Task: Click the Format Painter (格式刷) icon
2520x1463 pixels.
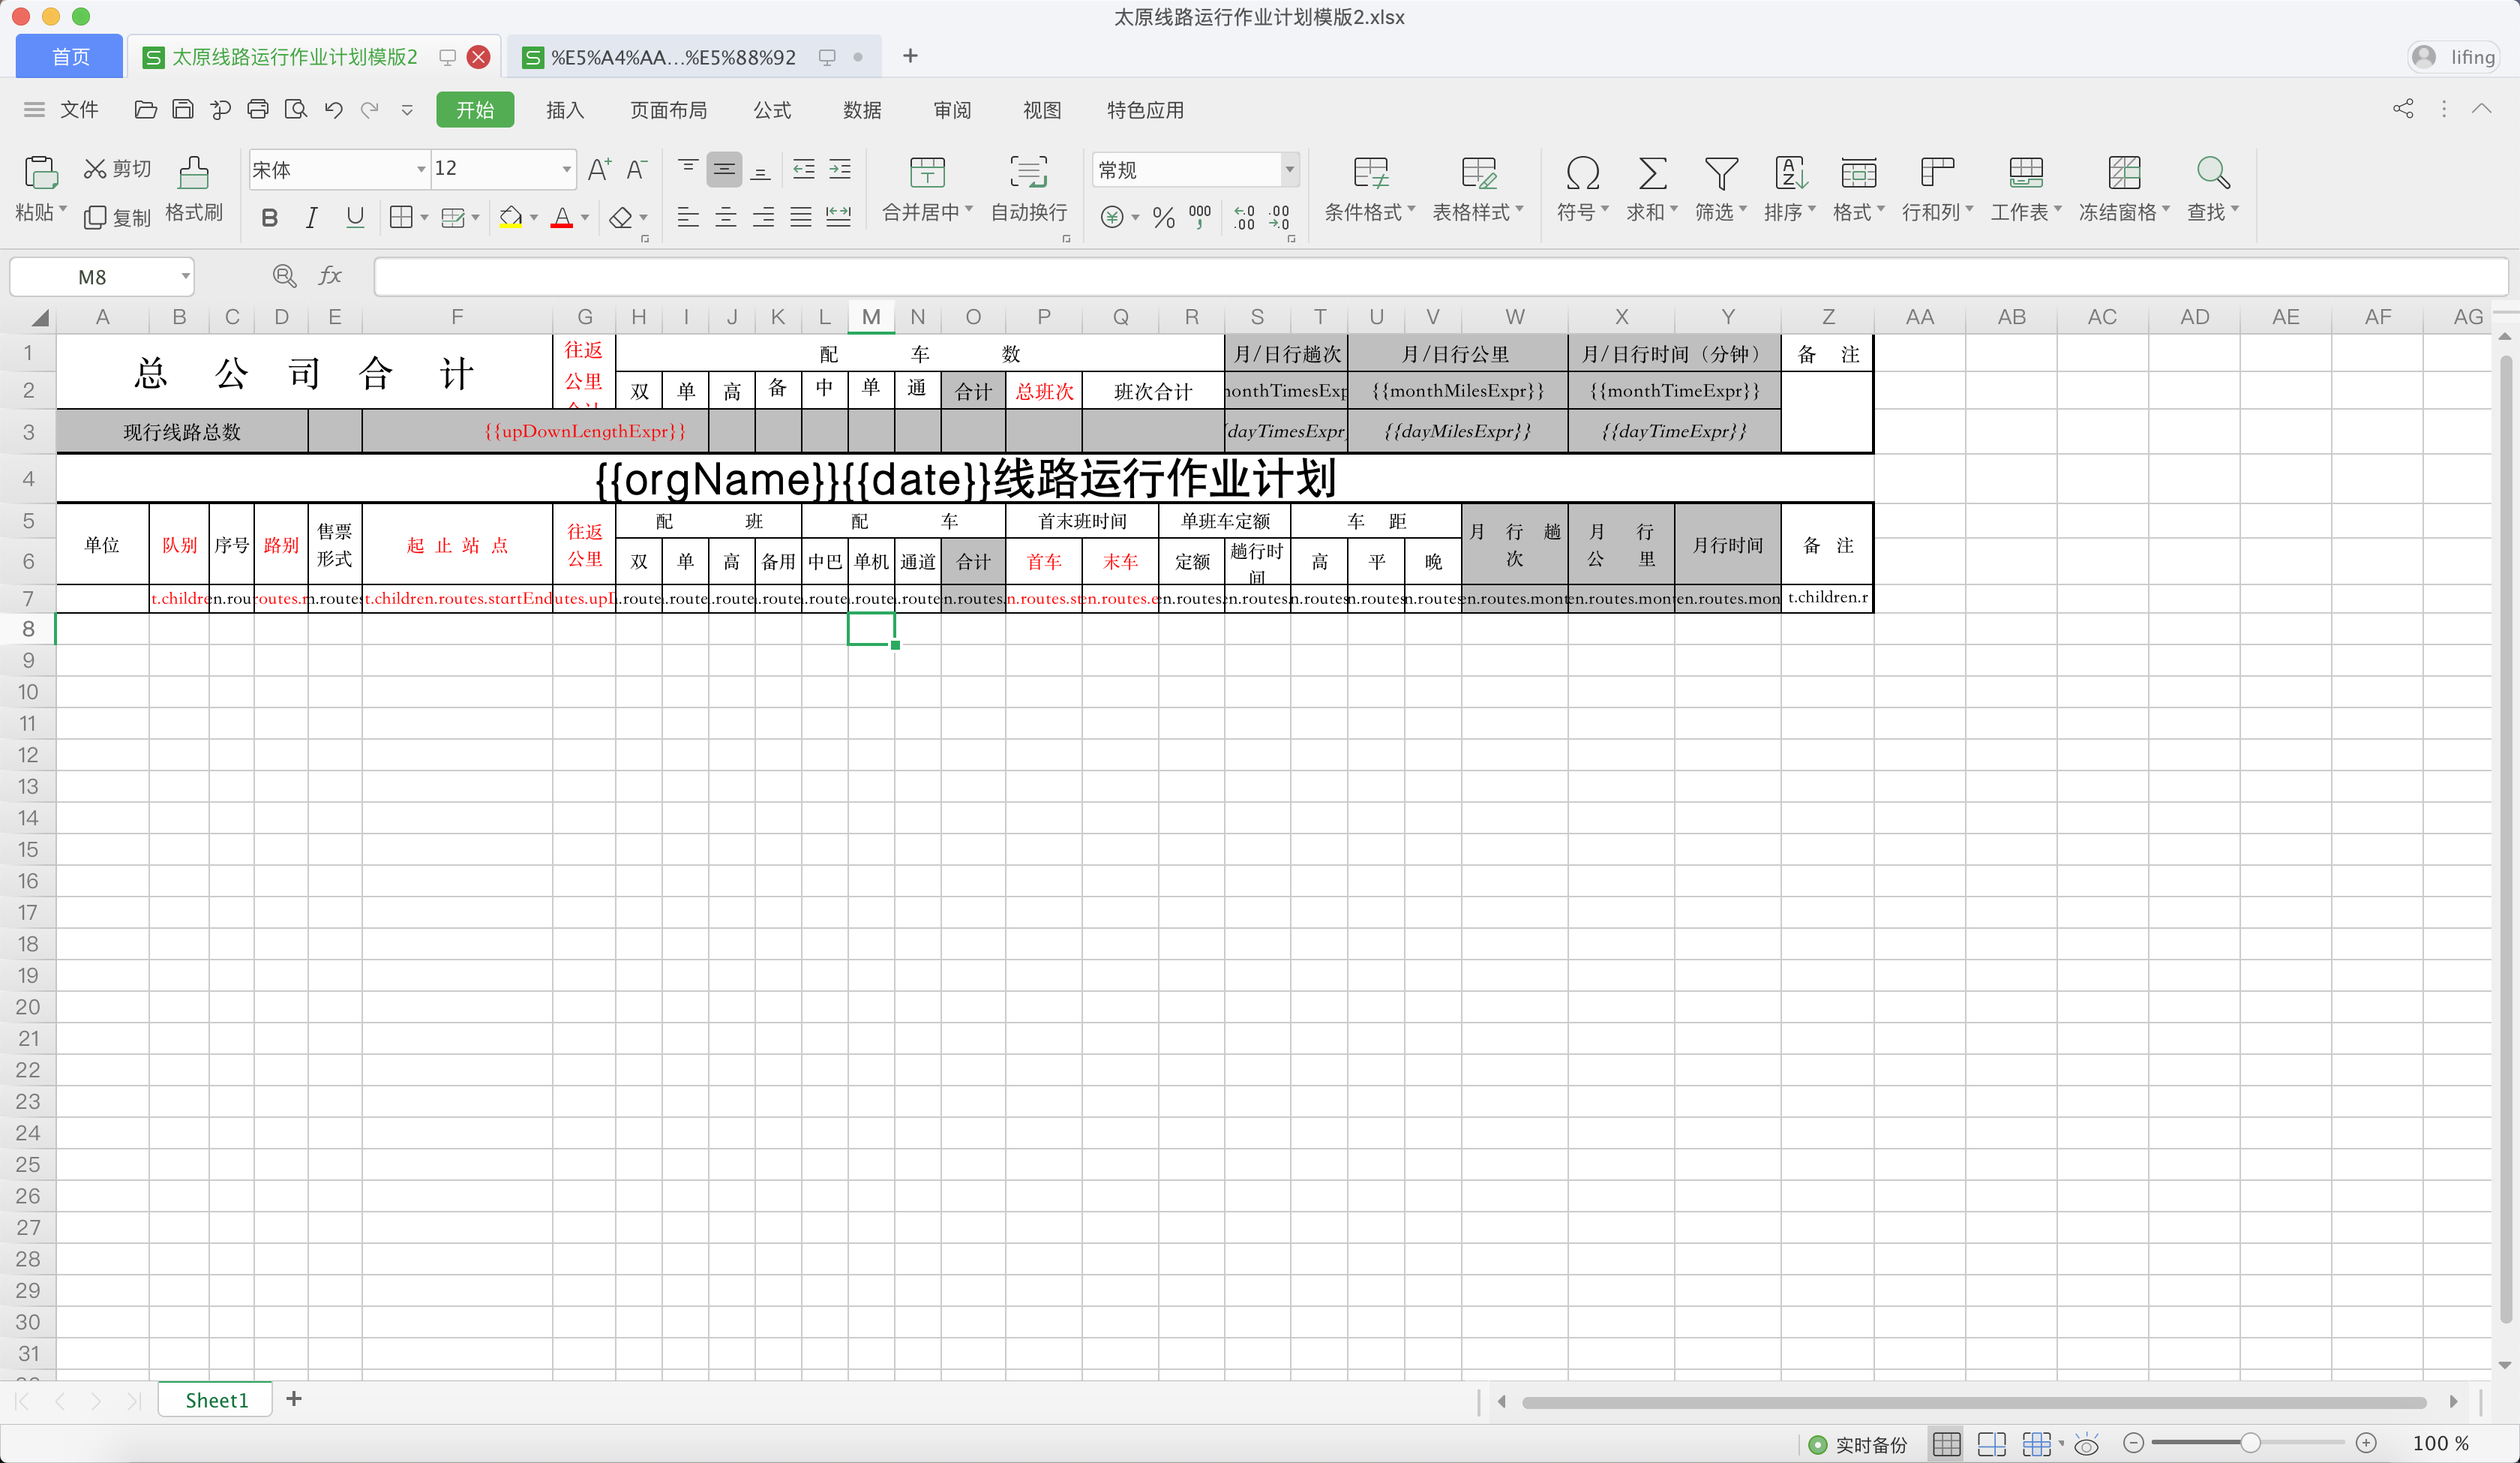Action: (x=193, y=173)
